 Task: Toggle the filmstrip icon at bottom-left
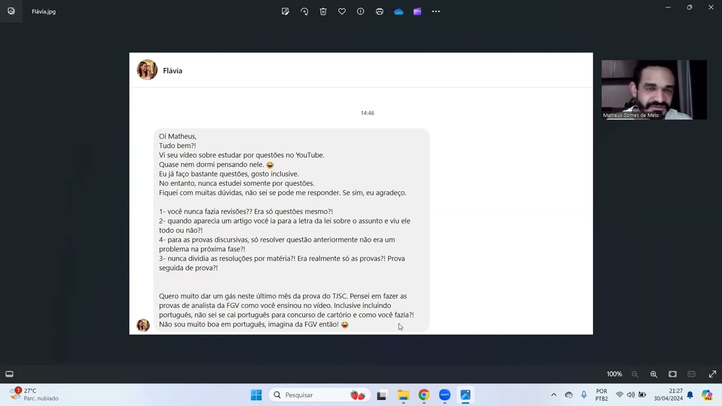click(x=10, y=374)
